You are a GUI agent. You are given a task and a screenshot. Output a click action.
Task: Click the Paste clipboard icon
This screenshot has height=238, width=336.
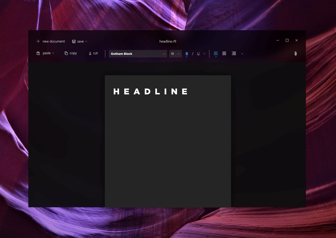click(x=38, y=53)
